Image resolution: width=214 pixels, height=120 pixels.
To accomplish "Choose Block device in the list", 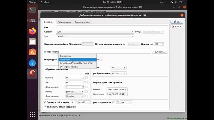I will pyautogui.click(x=77, y=56).
